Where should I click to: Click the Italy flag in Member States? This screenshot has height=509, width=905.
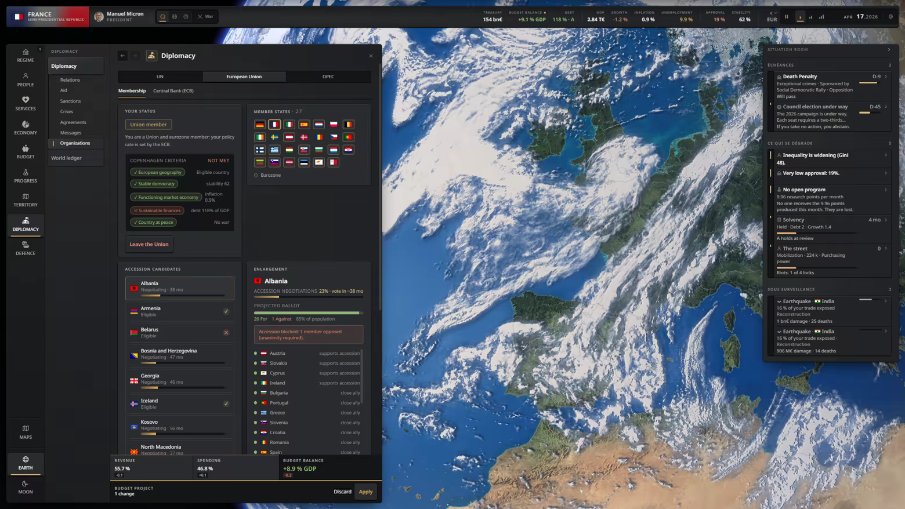coord(289,125)
